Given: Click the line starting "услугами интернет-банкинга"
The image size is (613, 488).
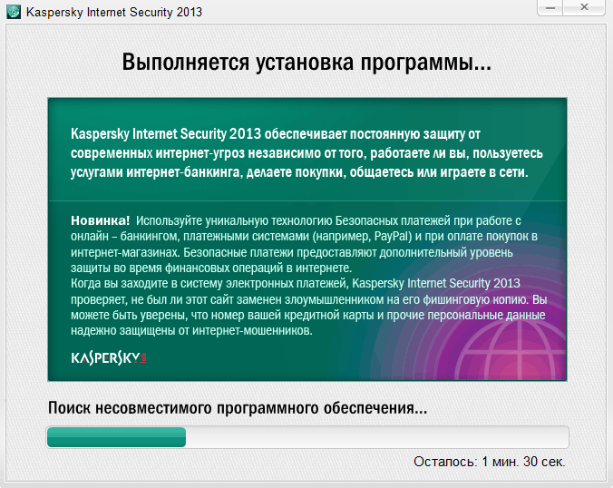Looking at the screenshot, I should point(299,172).
